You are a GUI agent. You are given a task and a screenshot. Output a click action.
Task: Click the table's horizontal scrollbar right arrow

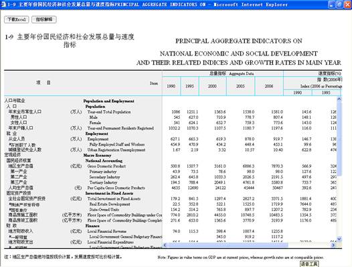coord(333,245)
